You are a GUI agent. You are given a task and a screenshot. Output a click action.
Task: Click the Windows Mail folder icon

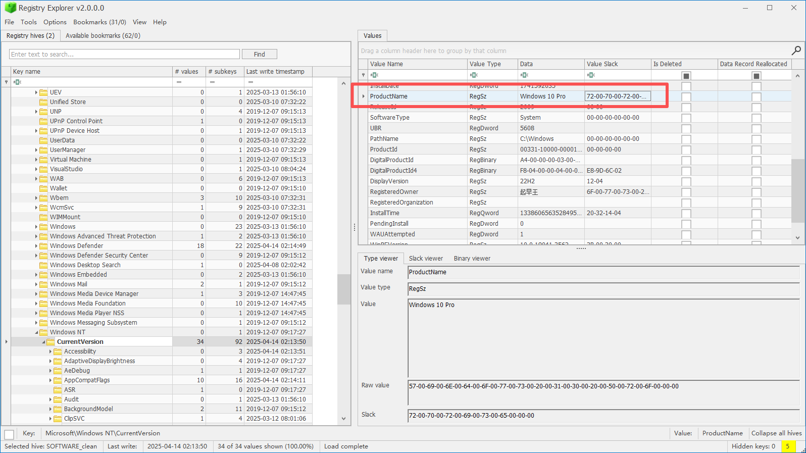click(x=43, y=284)
